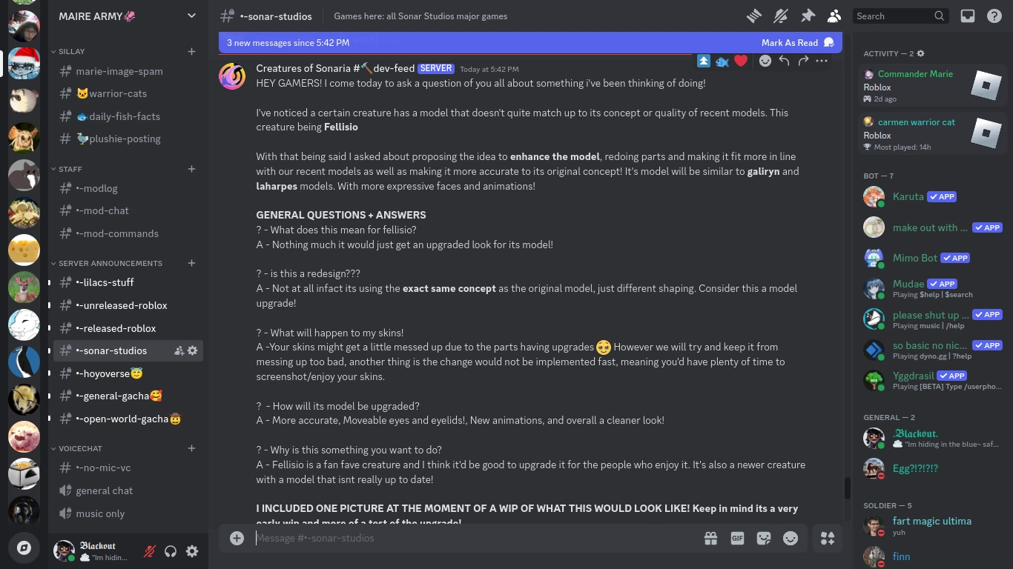Collapse the STAFF category
Image resolution: width=1013 pixels, height=569 pixels.
click(68, 169)
